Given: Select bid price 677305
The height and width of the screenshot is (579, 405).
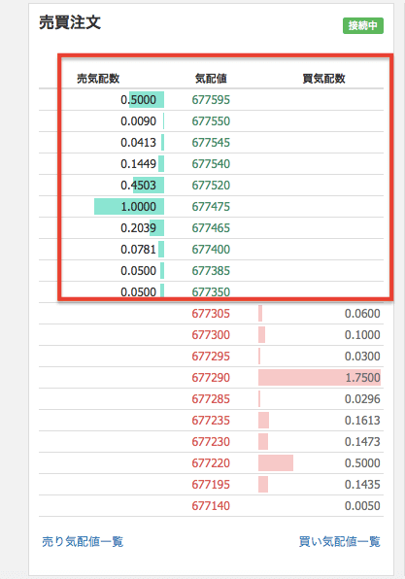Looking at the screenshot, I should [x=211, y=314].
